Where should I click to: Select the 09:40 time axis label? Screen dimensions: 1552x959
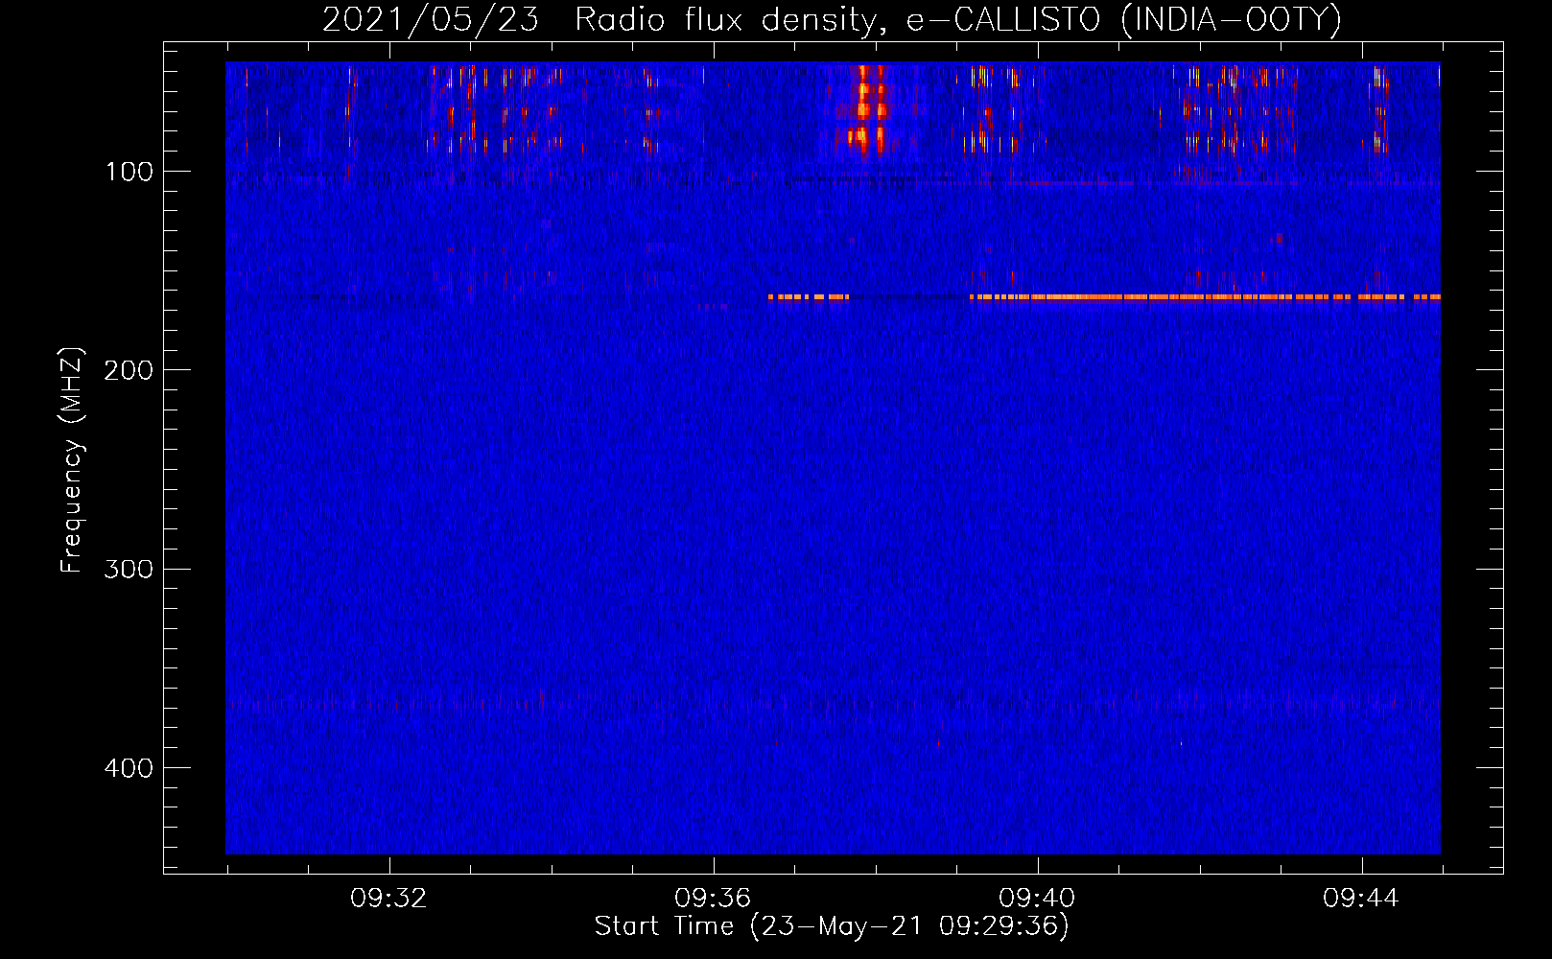point(1037,899)
